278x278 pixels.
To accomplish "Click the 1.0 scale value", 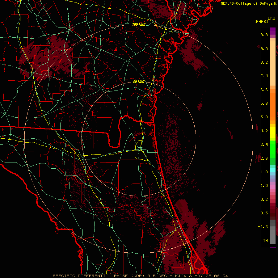I will point(264,186).
